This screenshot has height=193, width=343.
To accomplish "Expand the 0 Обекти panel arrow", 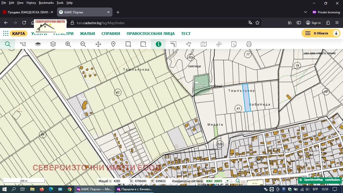I will coord(336,33).
